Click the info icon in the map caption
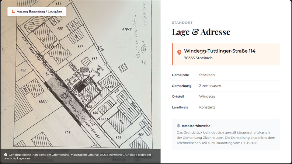 (6, 155)
